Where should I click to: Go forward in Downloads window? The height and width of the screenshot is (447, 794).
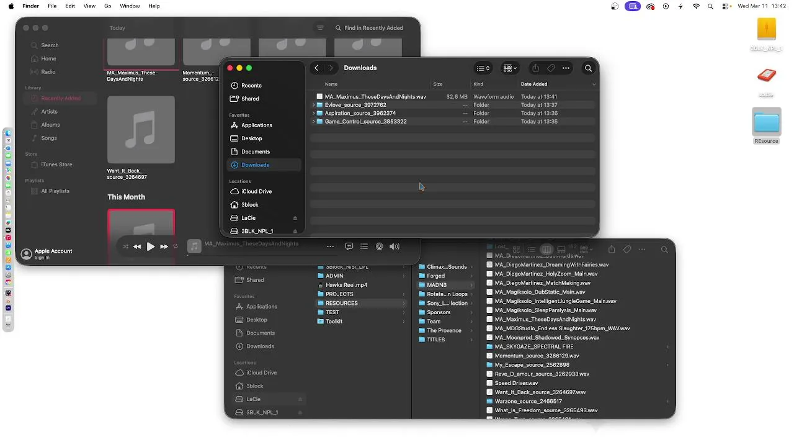[331, 68]
